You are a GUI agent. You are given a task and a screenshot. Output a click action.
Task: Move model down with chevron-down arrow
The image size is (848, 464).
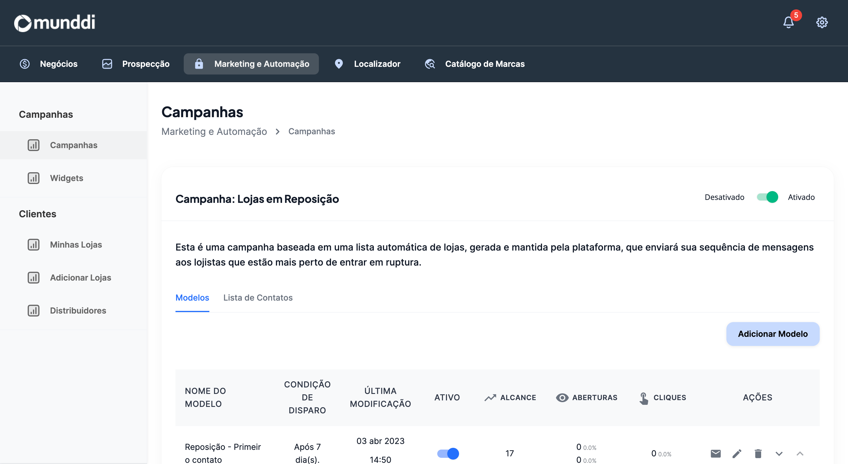779,453
